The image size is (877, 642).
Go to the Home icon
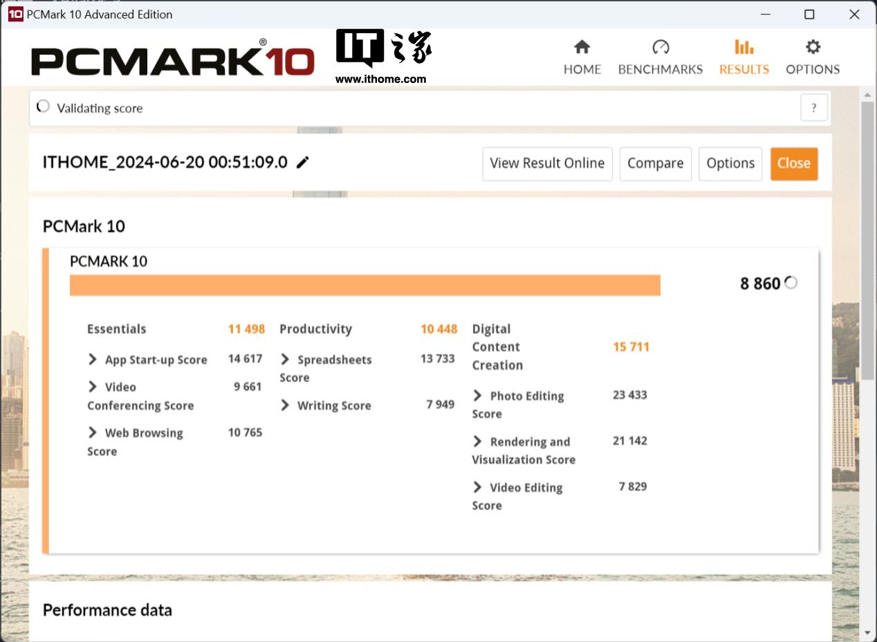click(x=582, y=48)
